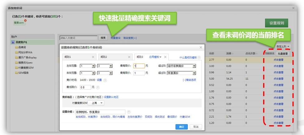Confirm with the 确定 button
The height and width of the screenshot is (135, 304).
[181, 127]
